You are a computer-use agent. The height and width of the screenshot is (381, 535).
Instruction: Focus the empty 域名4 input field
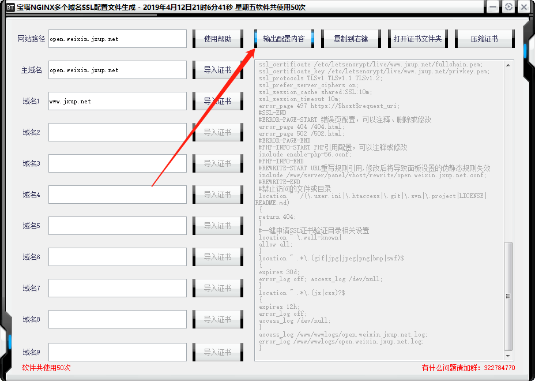(118, 195)
